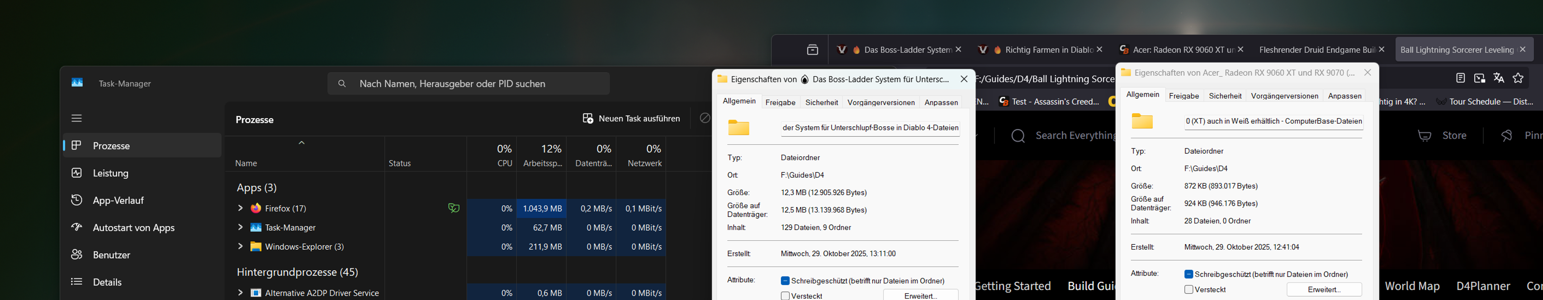The image size is (1543, 300).
Task: Click folder name field in Acer Radeon properties
Action: (1274, 121)
